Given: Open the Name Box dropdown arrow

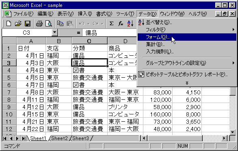Looking at the screenshot, I should [x=55, y=33].
